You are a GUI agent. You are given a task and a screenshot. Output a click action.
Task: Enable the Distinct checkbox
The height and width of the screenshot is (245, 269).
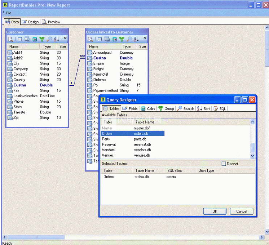(x=224, y=164)
